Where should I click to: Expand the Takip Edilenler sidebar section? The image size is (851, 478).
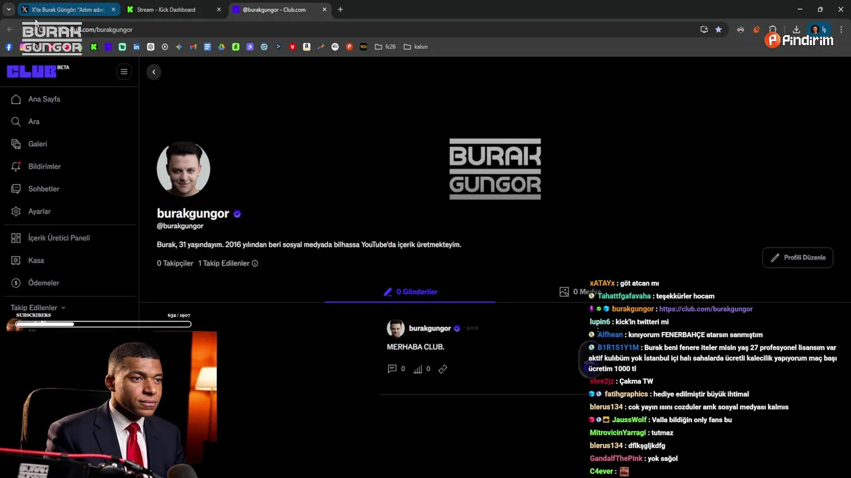pyautogui.click(x=38, y=307)
